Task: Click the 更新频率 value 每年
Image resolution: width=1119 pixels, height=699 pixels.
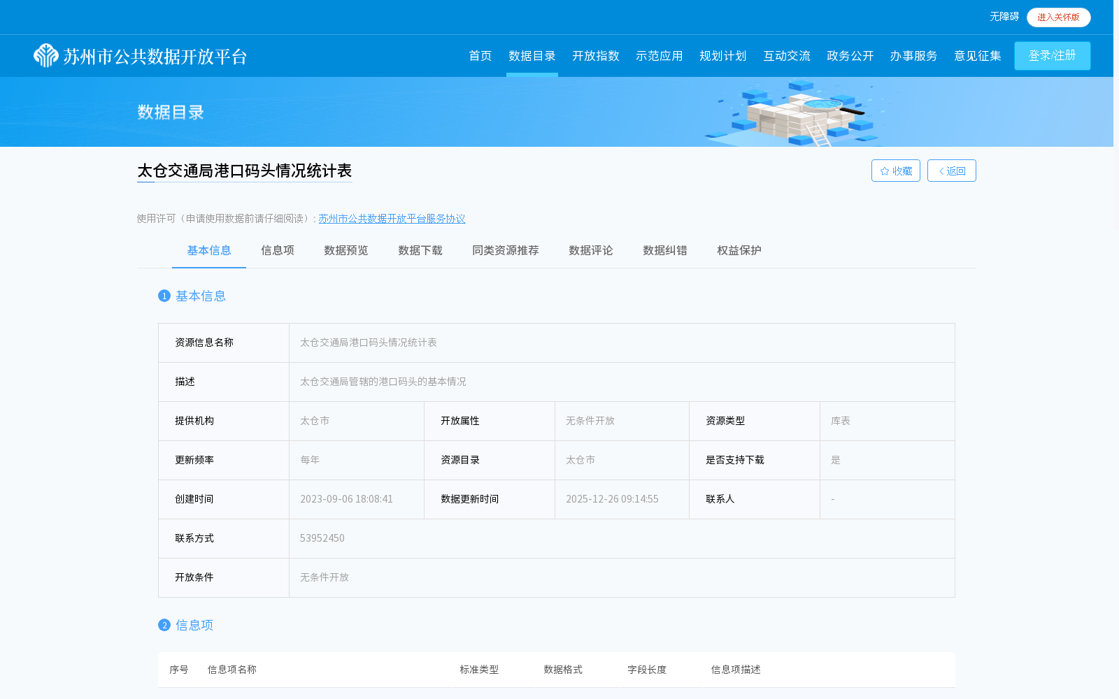Action: click(x=310, y=460)
